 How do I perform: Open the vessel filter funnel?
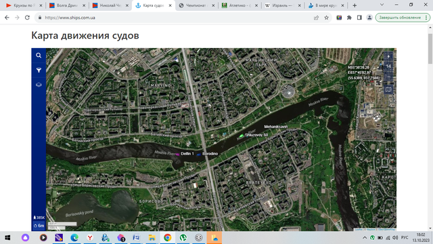(39, 70)
